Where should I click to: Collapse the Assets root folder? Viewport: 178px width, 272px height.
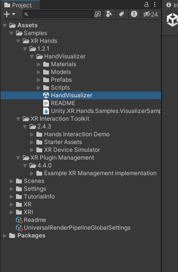point(5,26)
